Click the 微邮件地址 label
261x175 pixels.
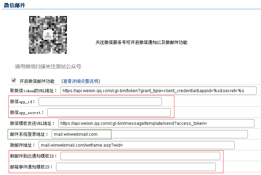click(23, 145)
